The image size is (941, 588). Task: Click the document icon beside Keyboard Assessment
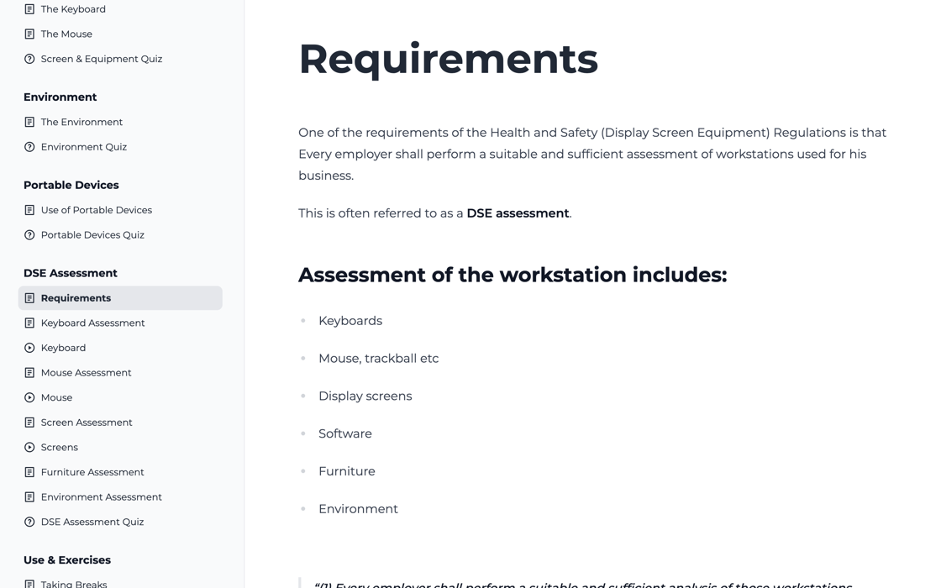29,323
